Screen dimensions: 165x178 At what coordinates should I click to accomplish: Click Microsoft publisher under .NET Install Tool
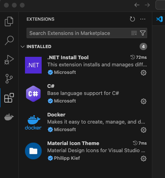65,72
